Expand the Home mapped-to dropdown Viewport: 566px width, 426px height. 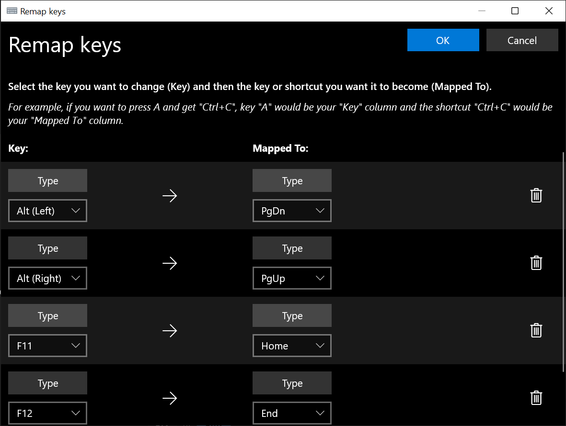click(292, 346)
